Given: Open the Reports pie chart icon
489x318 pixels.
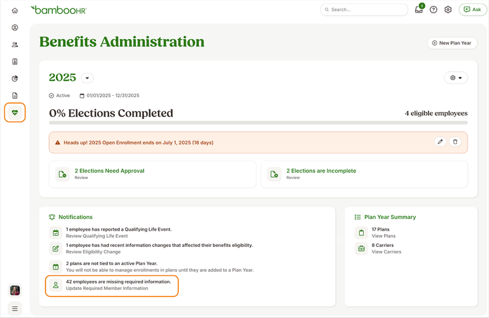Looking at the screenshot, I should 14,79.
